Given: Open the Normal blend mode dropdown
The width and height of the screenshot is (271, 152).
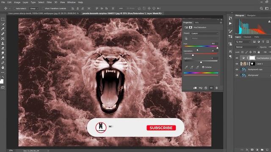Looking at the screenshot, I should coord(246,47).
